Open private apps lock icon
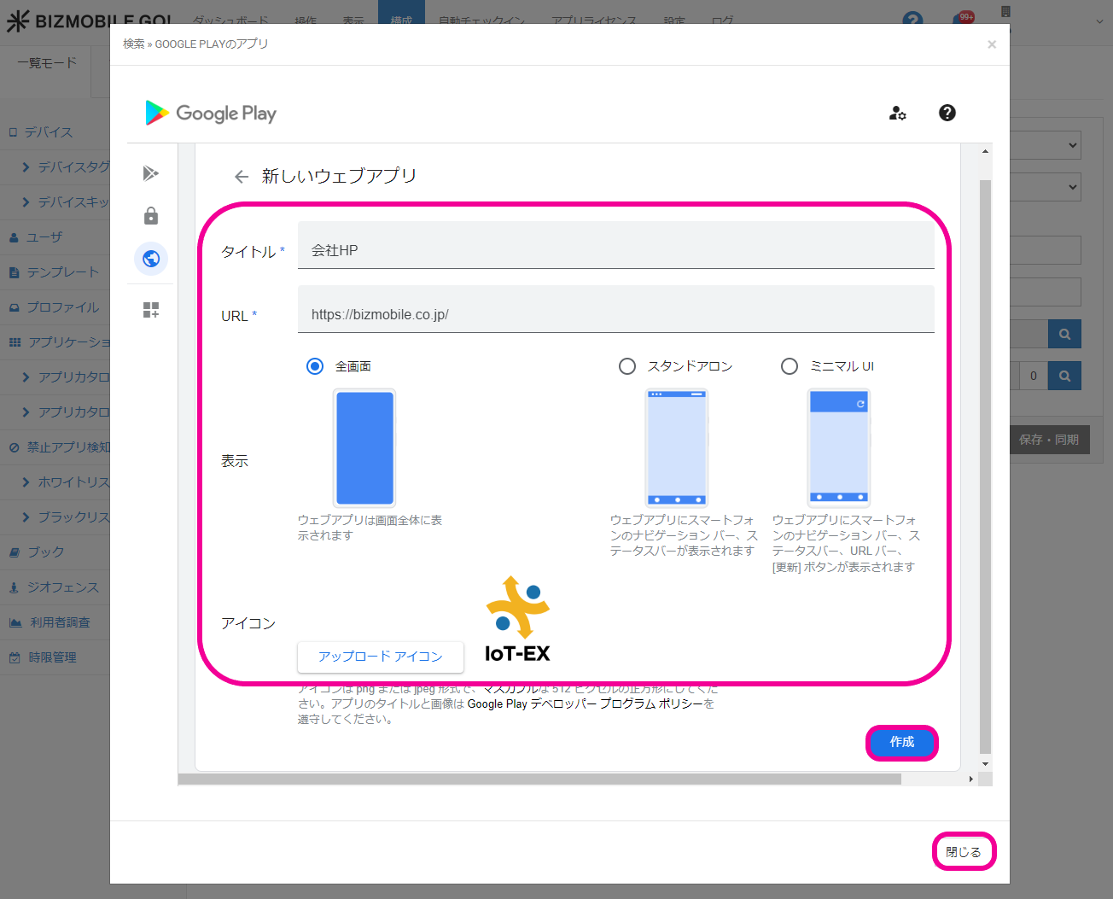This screenshot has height=899, width=1113. pyautogui.click(x=151, y=216)
